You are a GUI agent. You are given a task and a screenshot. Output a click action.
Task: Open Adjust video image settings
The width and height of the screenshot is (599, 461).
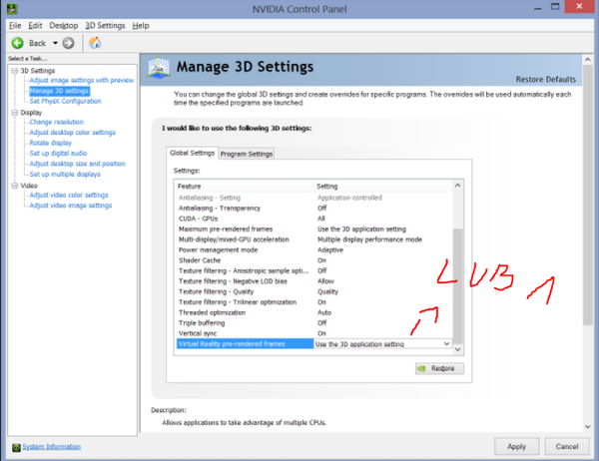tap(71, 206)
